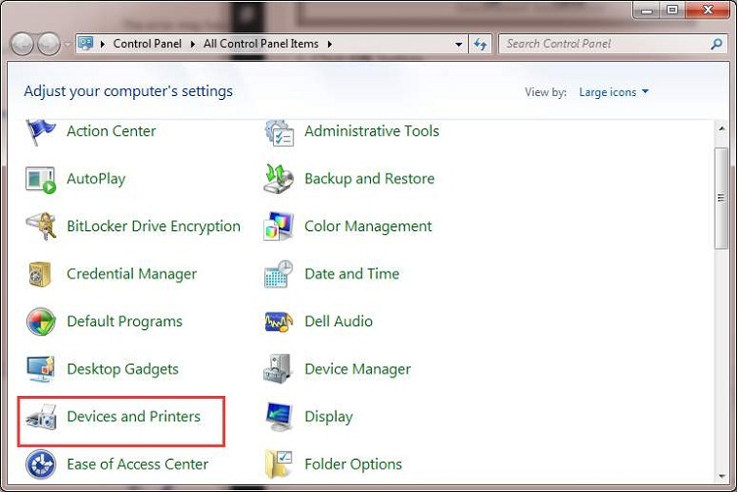Open the View by Large icons dropdown
The width and height of the screenshot is (739, 492).
coord(614,92)
